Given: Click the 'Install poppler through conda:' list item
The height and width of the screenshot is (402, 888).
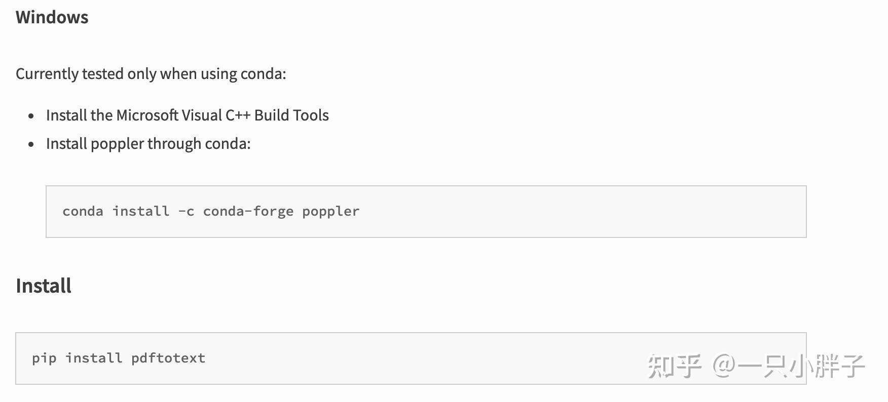Looking at the screenshot, I should tap(148, 144).
